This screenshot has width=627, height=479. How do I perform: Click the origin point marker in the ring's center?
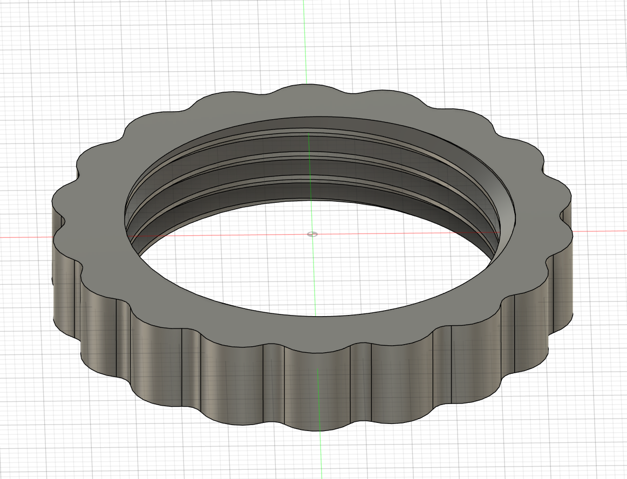click(x=312, y=234)
